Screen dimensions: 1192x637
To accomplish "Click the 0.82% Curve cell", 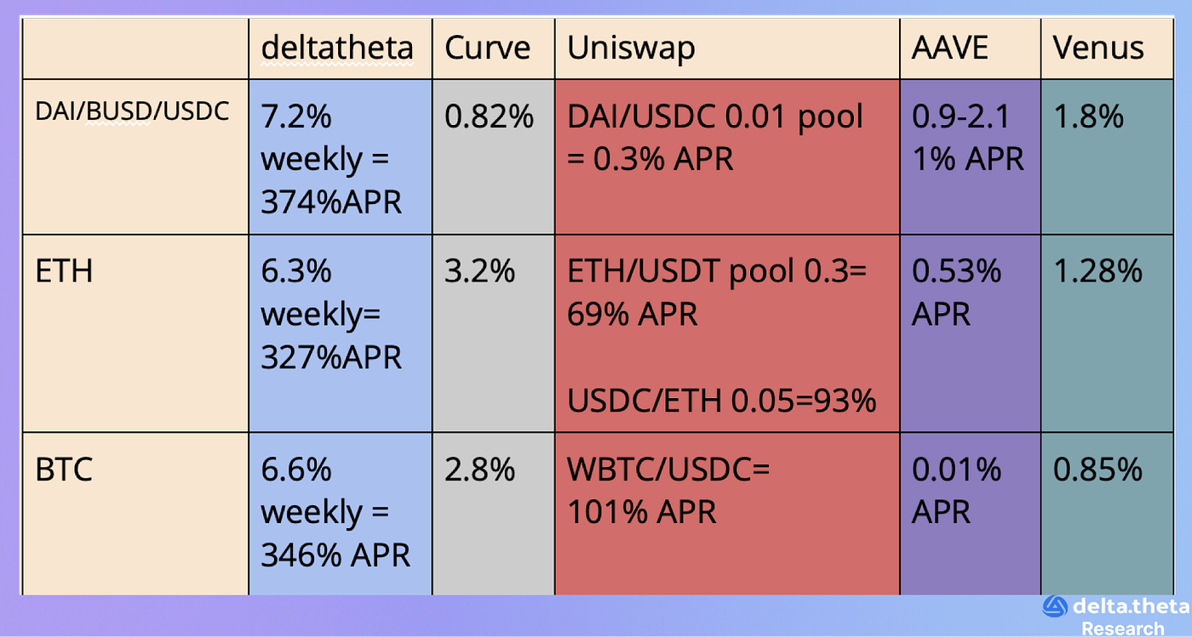I will click(494, 157).
